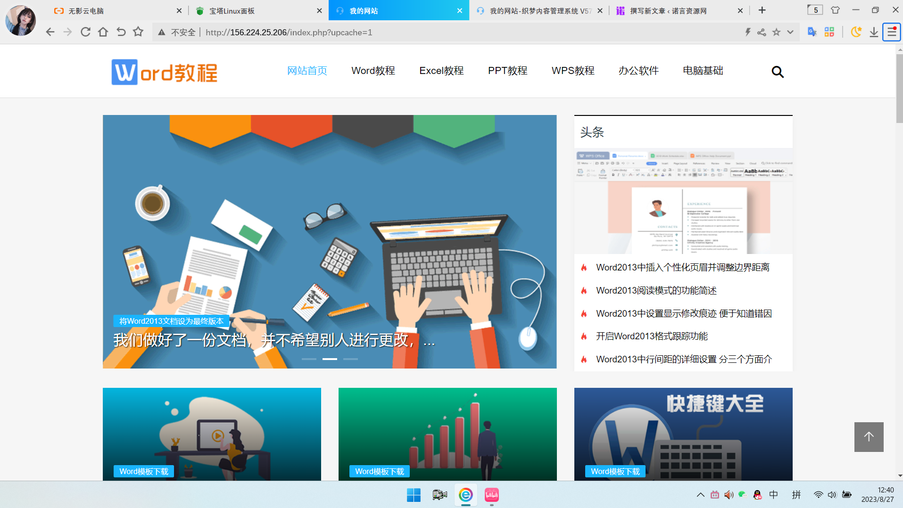
Task: Click the lightning speed mode icon
Action: 747,32
